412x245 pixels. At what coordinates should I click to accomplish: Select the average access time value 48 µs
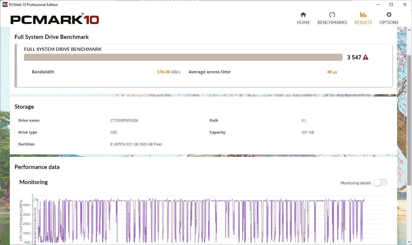click(x=332, y=72)
